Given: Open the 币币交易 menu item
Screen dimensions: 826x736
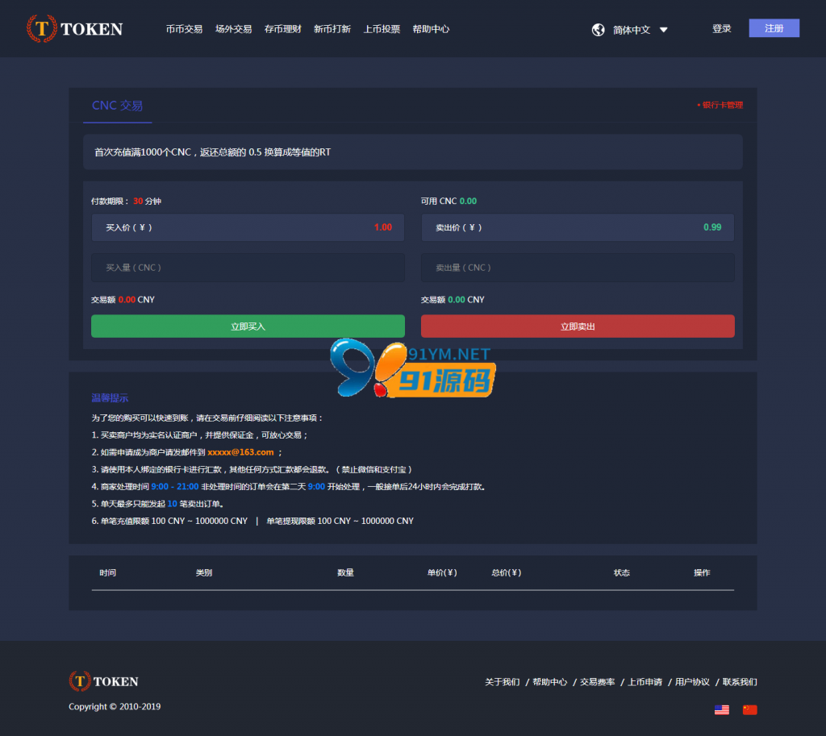Looking at the screenshot, I should point(184,29).
